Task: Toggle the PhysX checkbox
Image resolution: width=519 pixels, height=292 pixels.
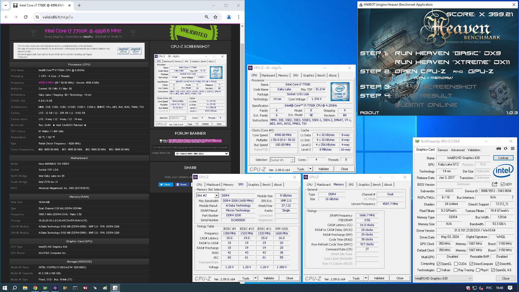Action: [x=478, y=270]
